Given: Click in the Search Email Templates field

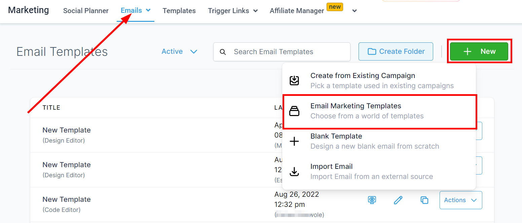Looking at the screenshot, I should tap(286, 52).
